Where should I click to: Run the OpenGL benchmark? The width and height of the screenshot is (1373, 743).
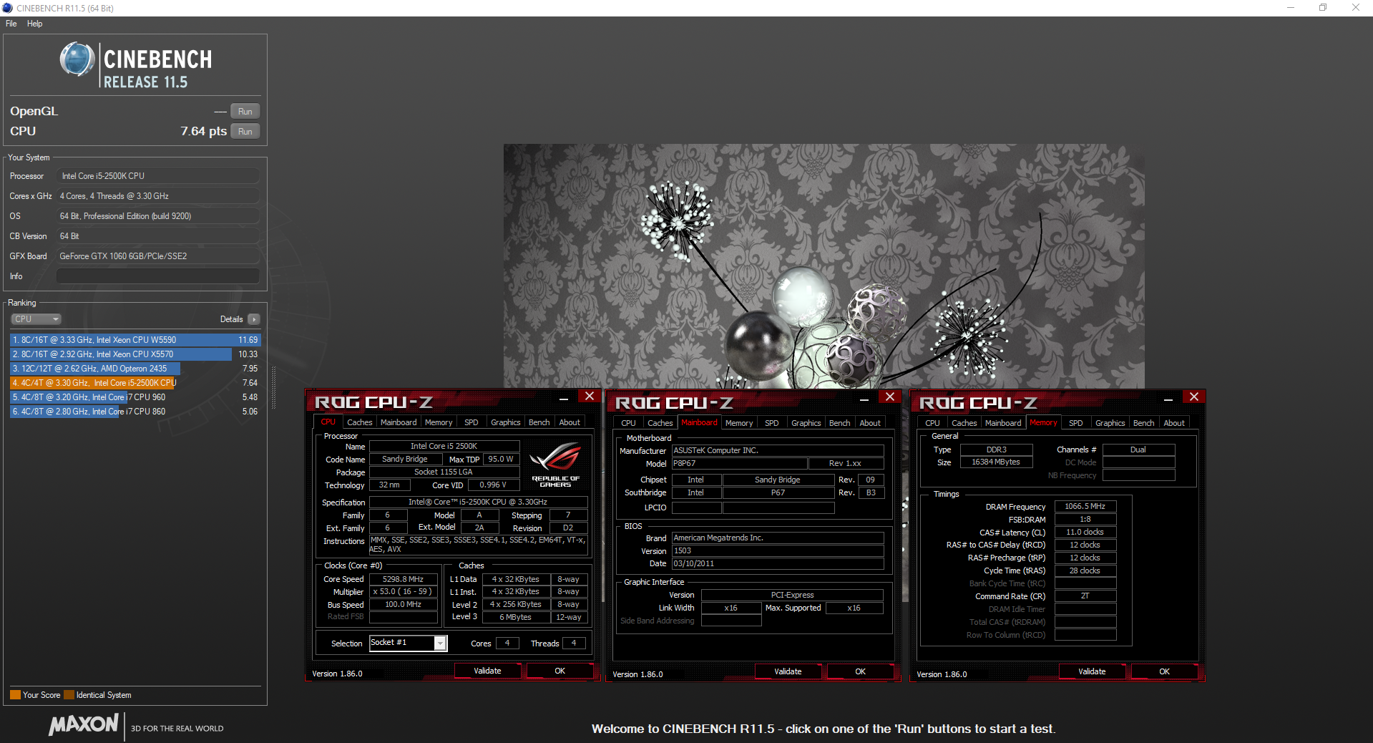click(245, 112)
